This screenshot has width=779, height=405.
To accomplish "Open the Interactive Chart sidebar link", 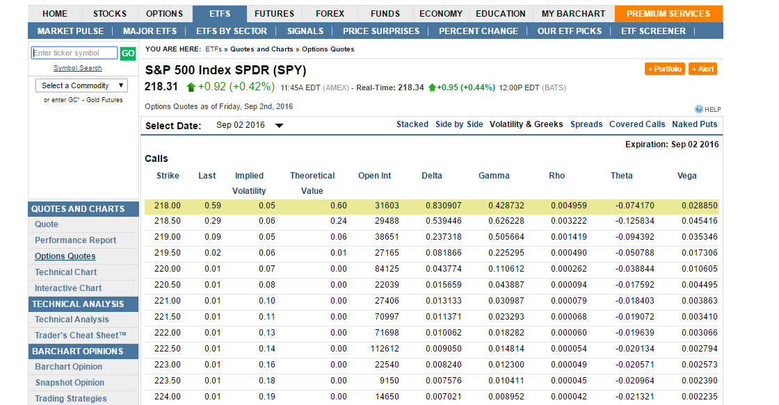I will (68, 288).
